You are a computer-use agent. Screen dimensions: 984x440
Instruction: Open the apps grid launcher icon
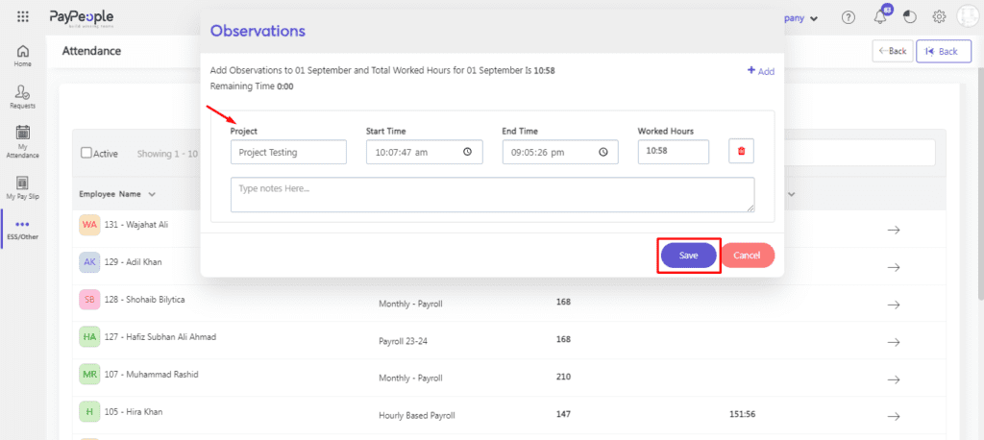[23, 17]
